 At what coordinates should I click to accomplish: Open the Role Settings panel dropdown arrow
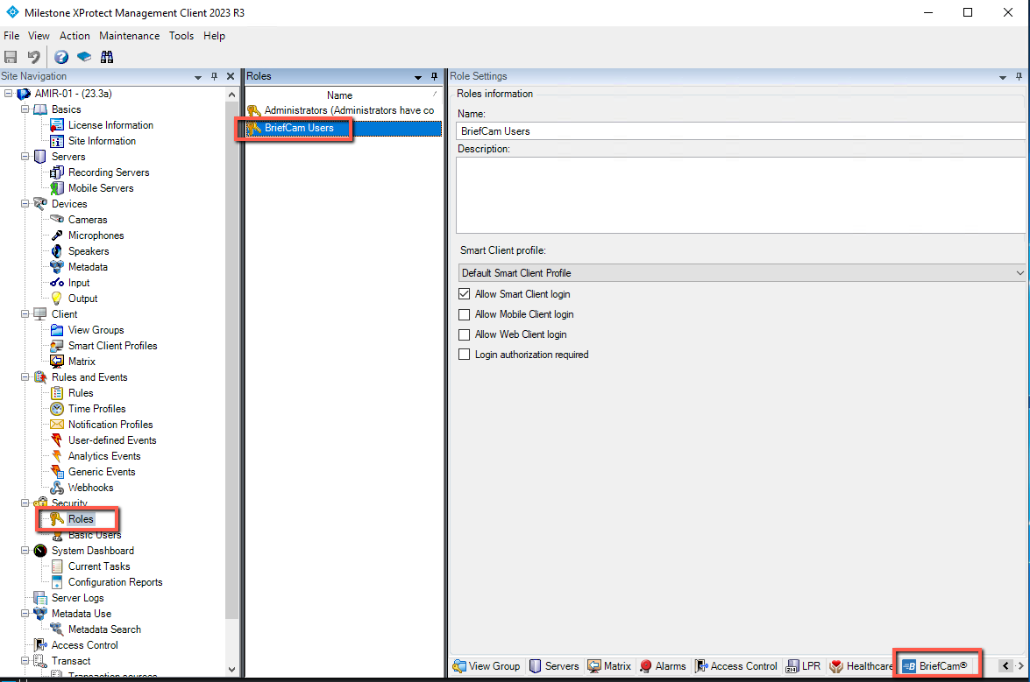(1003, 77)
